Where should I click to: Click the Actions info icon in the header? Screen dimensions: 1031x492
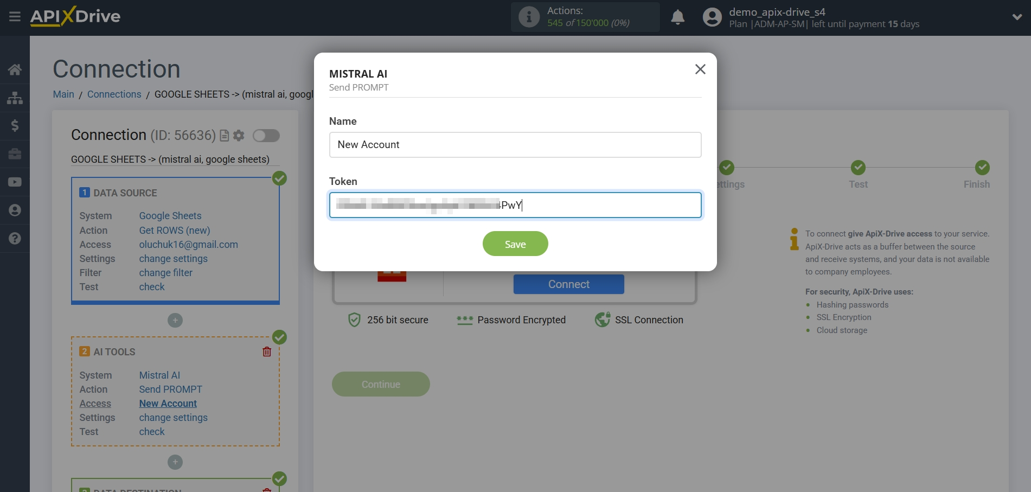point(529,17)
